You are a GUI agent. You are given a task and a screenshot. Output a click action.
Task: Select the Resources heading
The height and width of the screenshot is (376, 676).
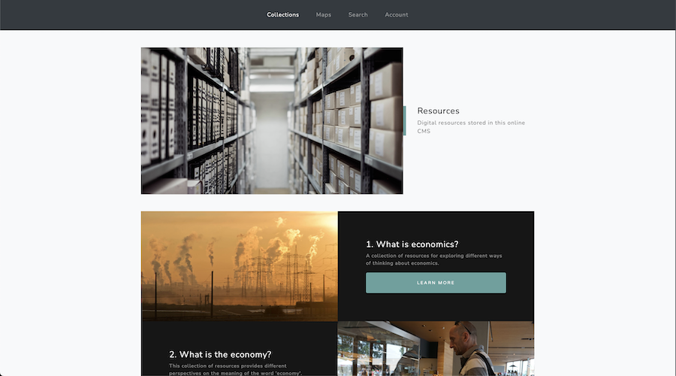coord(438,111)
